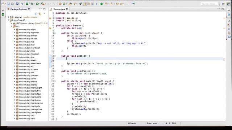Collapse the JavaCode30 project node

coord(9,20)
